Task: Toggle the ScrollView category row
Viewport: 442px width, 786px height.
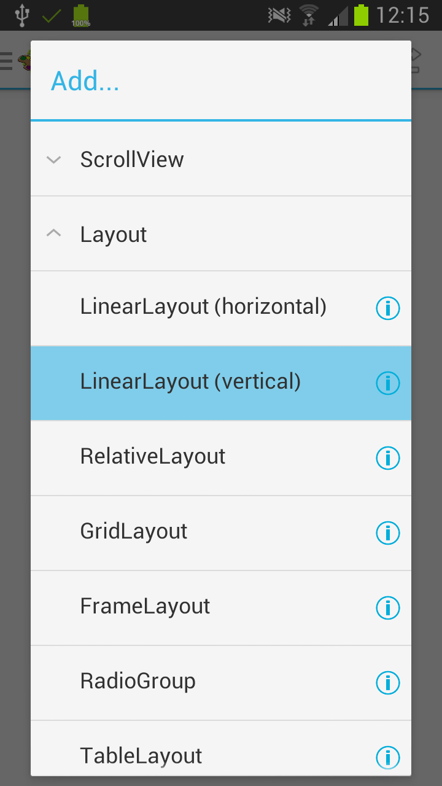Action: click(221, 159)
